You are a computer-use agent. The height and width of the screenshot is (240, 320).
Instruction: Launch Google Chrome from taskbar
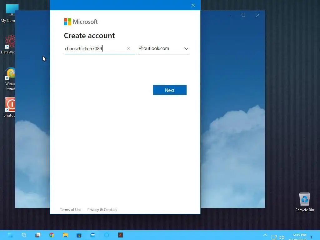(x=52, y=235)
